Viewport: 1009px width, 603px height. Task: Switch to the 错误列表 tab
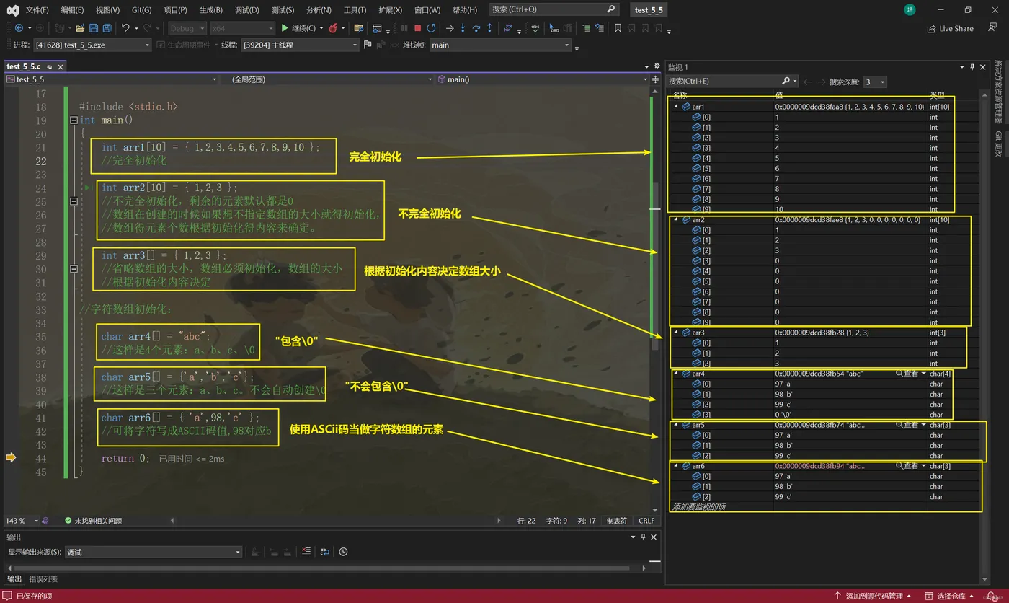point(43,579)
